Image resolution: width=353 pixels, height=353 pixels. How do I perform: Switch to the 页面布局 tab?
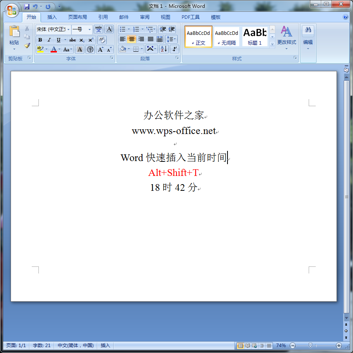pyautogui.click(x=78, y=17)
